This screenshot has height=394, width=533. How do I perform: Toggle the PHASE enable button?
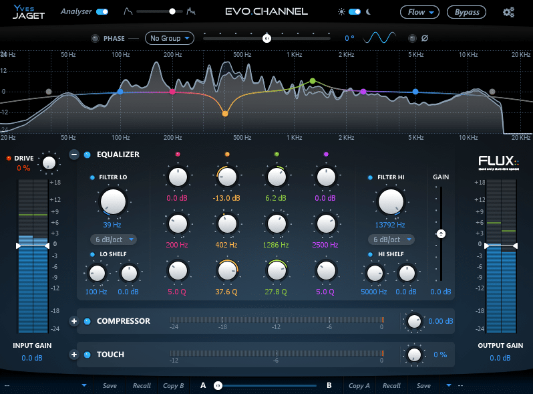point(94,38)
